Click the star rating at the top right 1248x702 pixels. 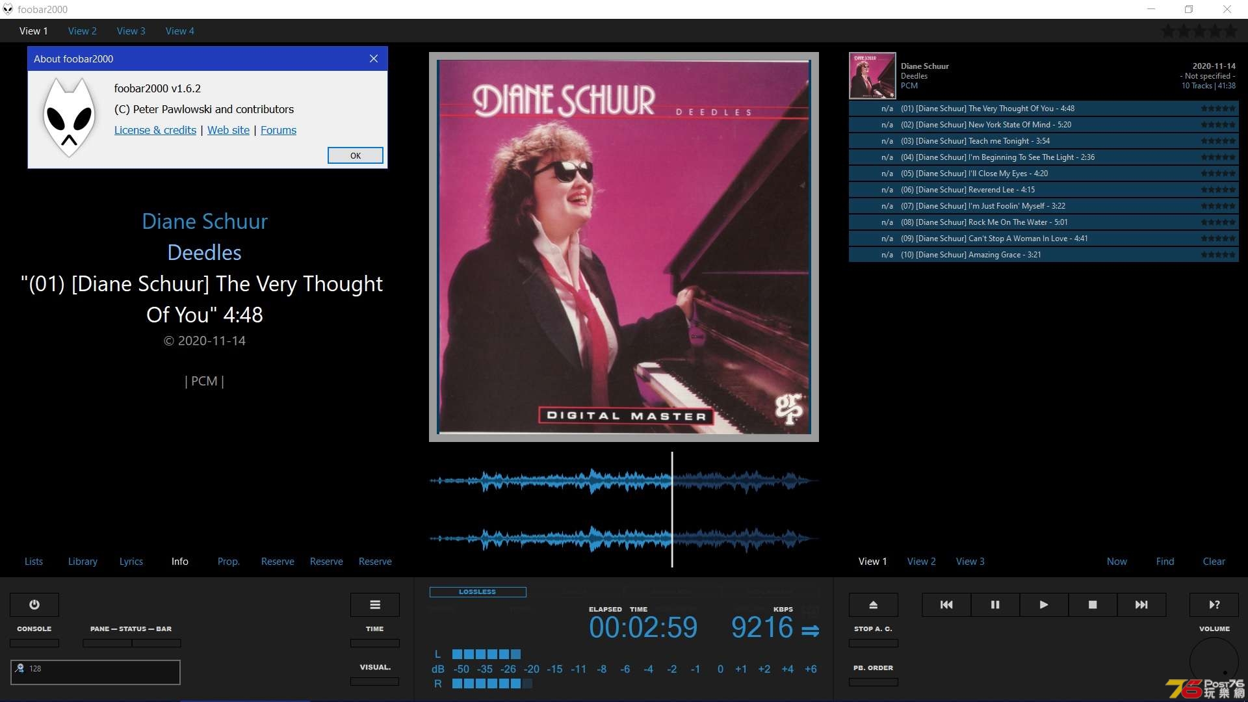coord(1199,31)
